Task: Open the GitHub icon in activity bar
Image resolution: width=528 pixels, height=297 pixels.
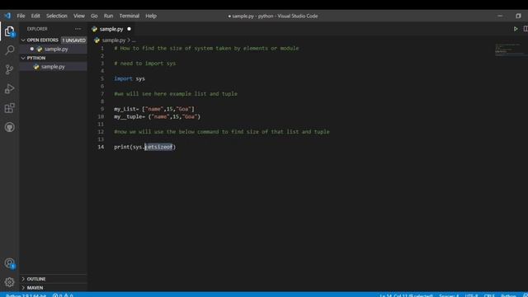Action: (x=9, y=127)
